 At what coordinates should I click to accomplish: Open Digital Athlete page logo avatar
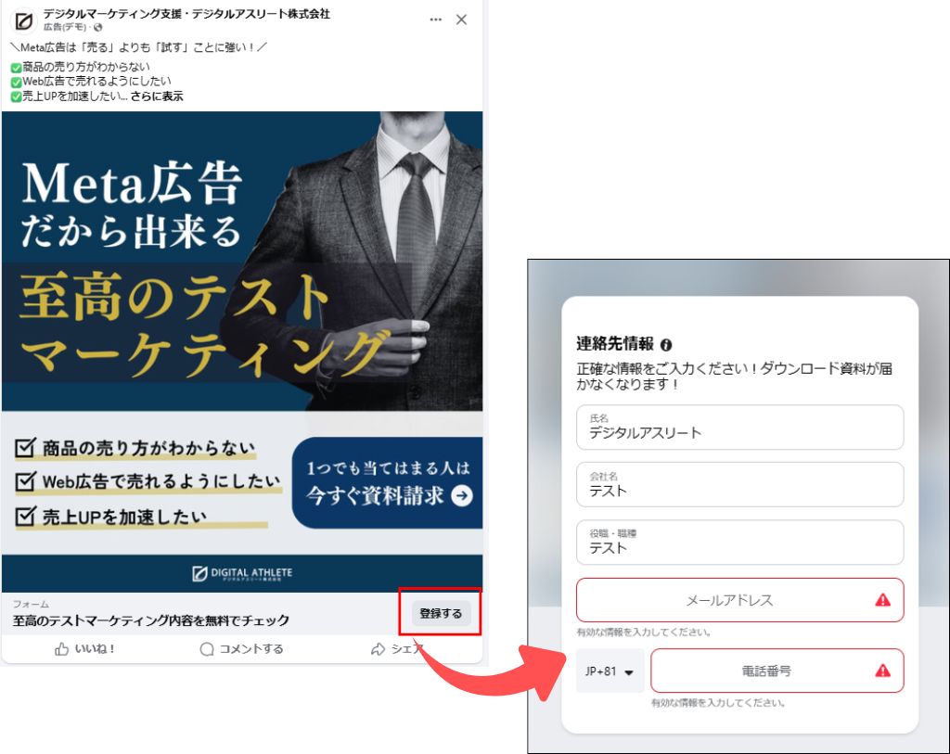click(23, 21)
